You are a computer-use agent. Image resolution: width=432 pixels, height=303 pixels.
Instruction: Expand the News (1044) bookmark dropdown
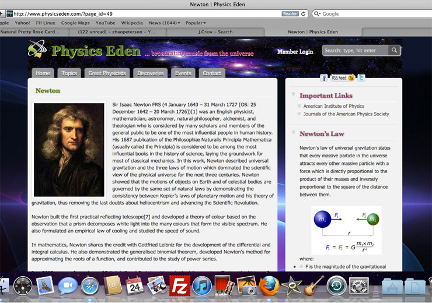165,23
